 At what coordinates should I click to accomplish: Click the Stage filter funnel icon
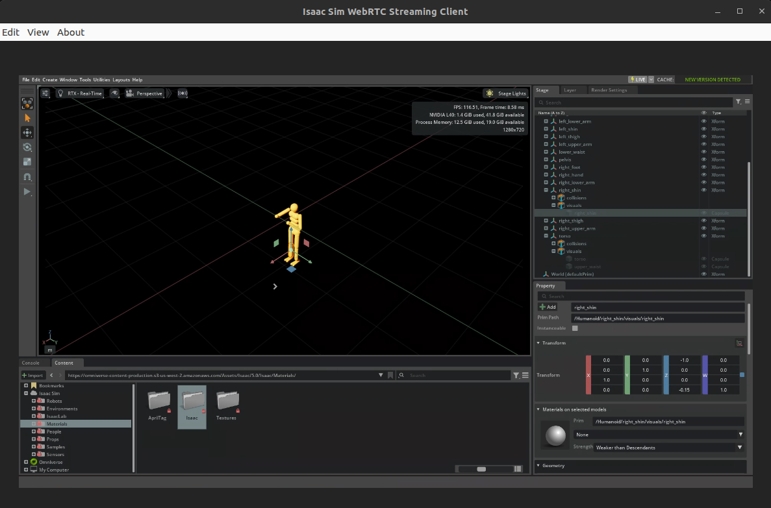click(738, 102)
